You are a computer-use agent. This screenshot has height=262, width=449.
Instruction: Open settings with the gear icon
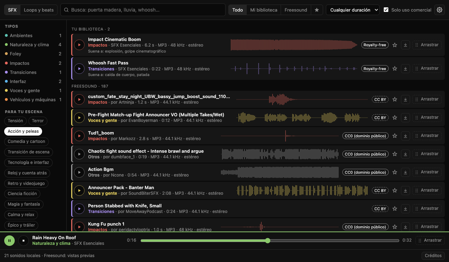(440, 10)
